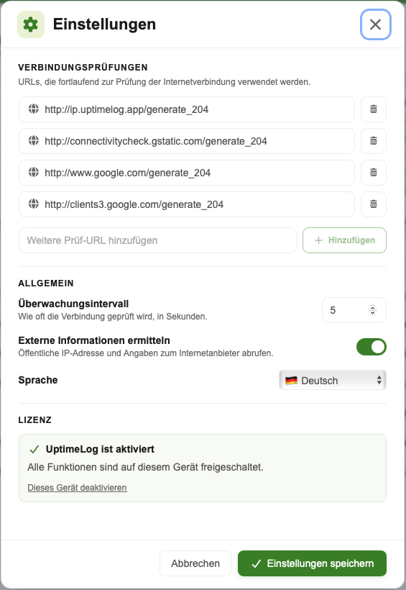The image size is (406, 590).
Task: Close the Einstellungen dialog
Action: tap(376, 24)
